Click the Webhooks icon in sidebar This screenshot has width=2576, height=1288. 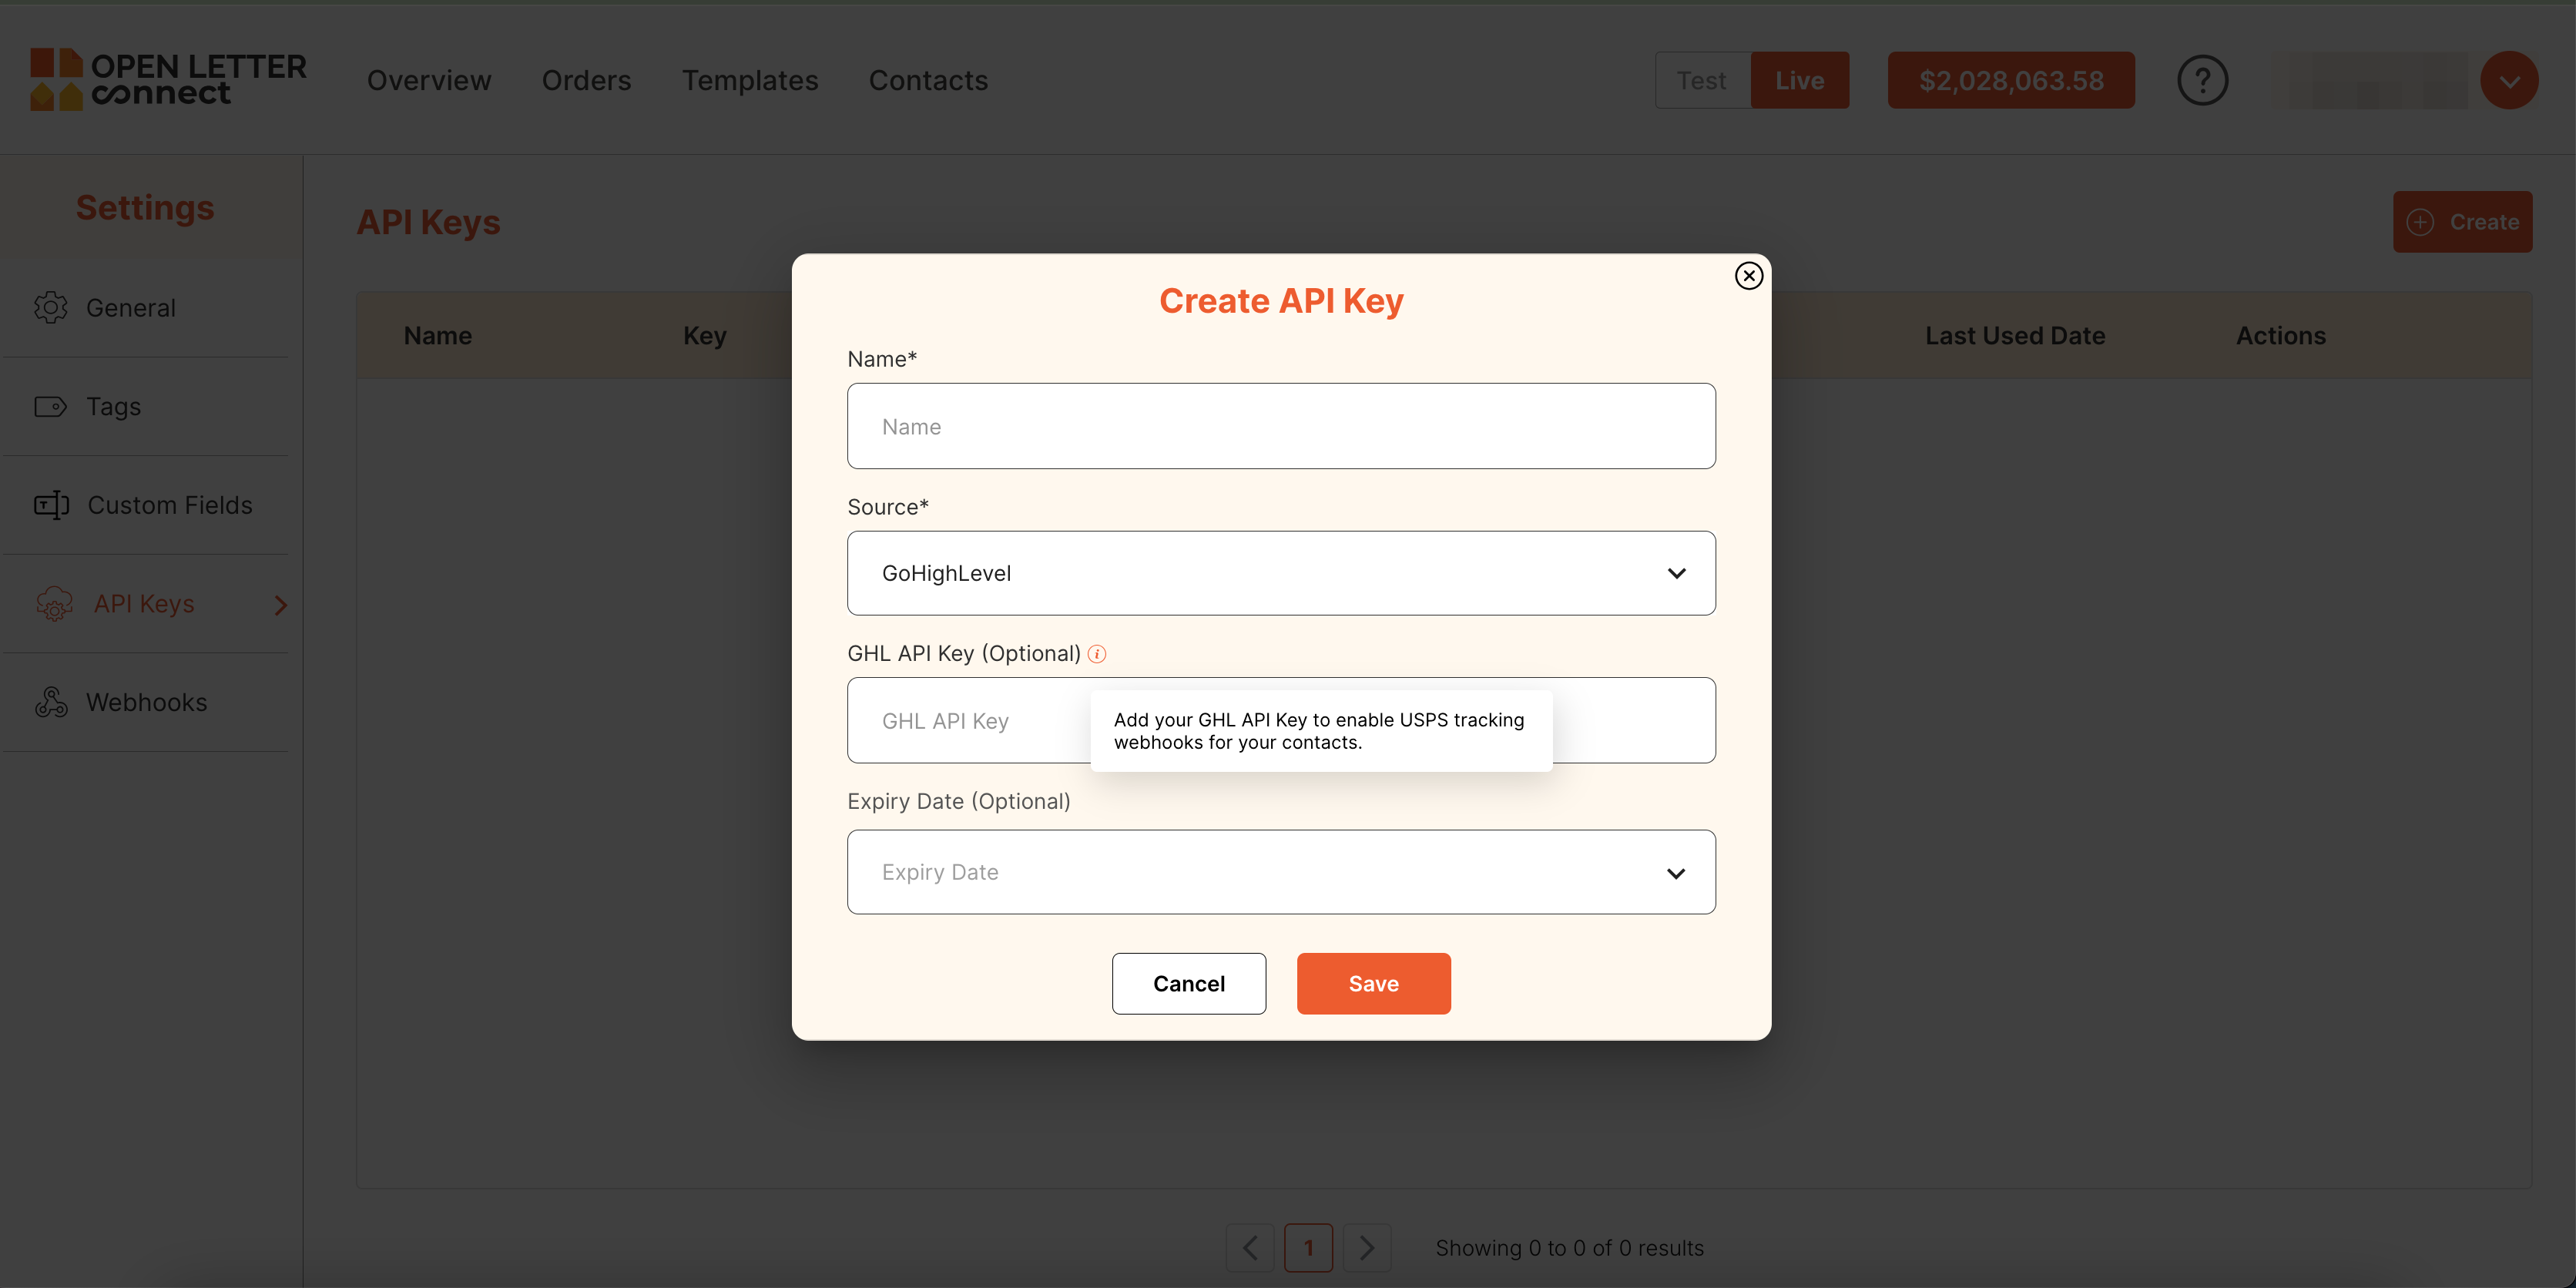[x=51, y=703]
